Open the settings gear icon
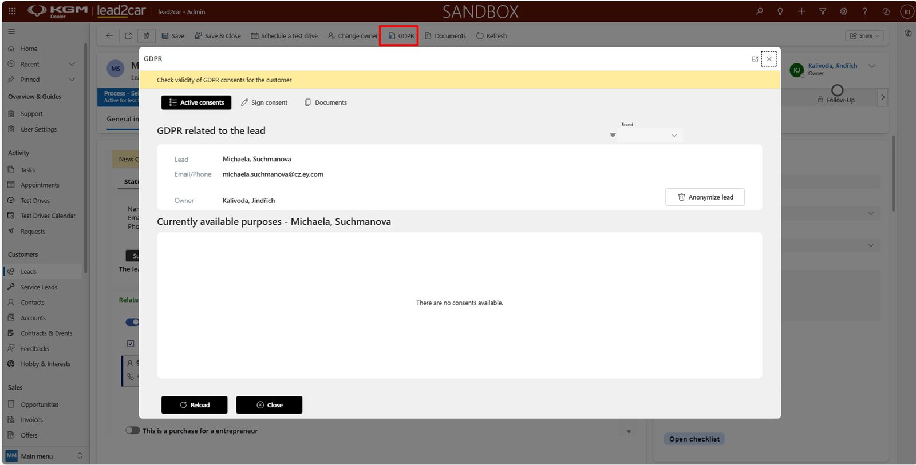The width and height of the screenshot is (916, 465). [844, 11]
